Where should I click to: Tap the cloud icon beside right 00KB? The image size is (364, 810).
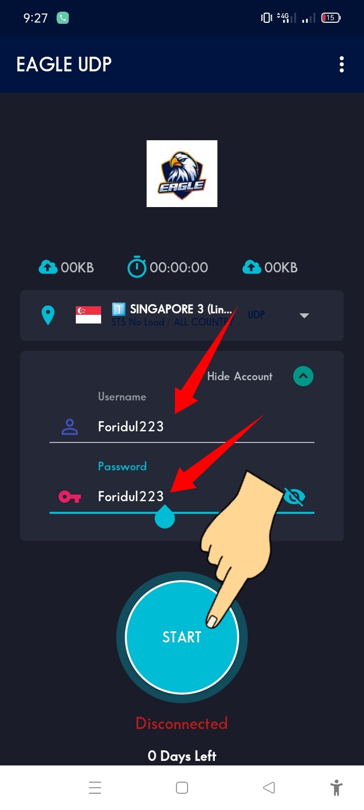tap(252, 267)
